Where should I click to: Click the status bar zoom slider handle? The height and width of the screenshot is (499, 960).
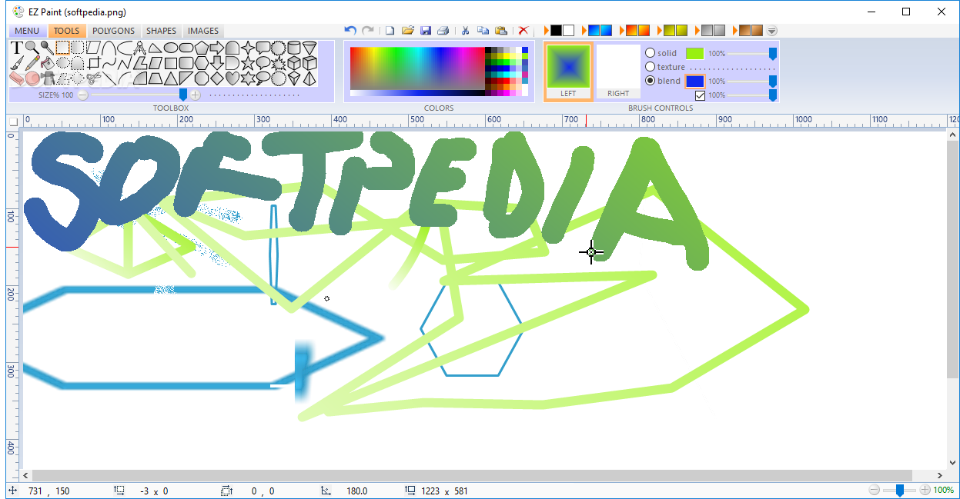[x=899, y=490]
